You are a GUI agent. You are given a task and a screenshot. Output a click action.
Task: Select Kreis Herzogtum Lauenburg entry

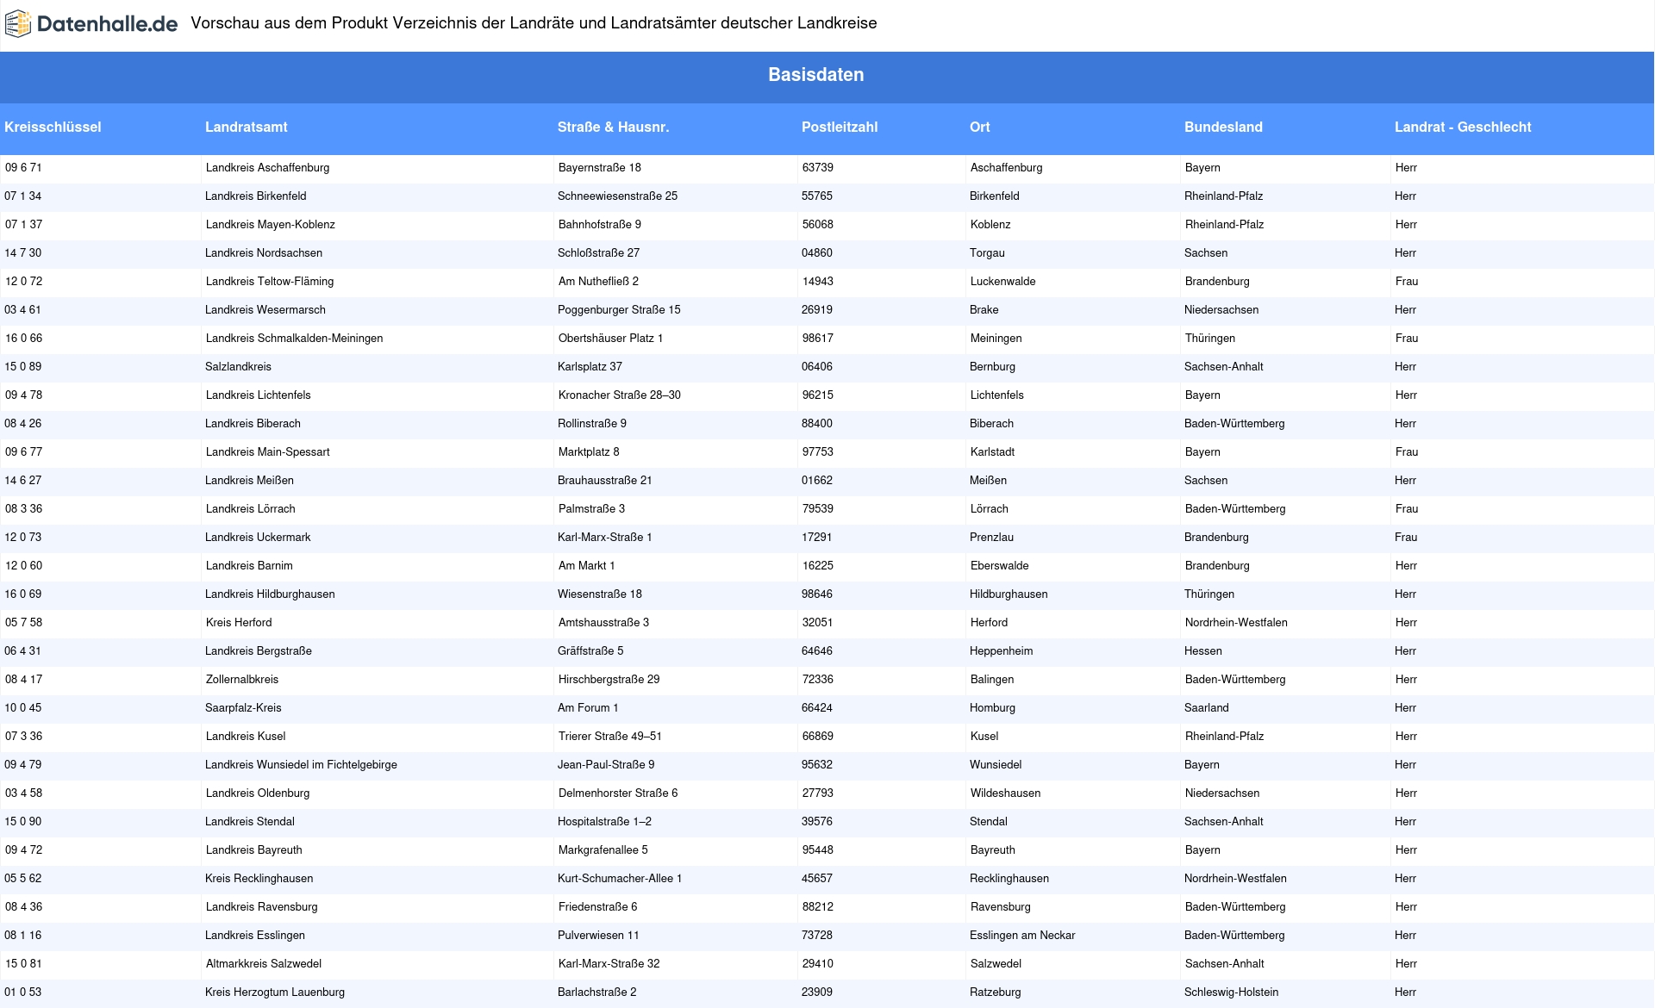tap(275, 992)
